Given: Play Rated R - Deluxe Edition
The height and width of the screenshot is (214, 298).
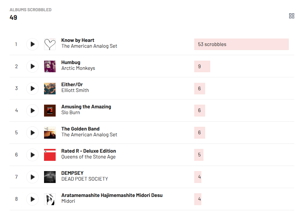Looking at the screenshot, I should click(32, 155).
